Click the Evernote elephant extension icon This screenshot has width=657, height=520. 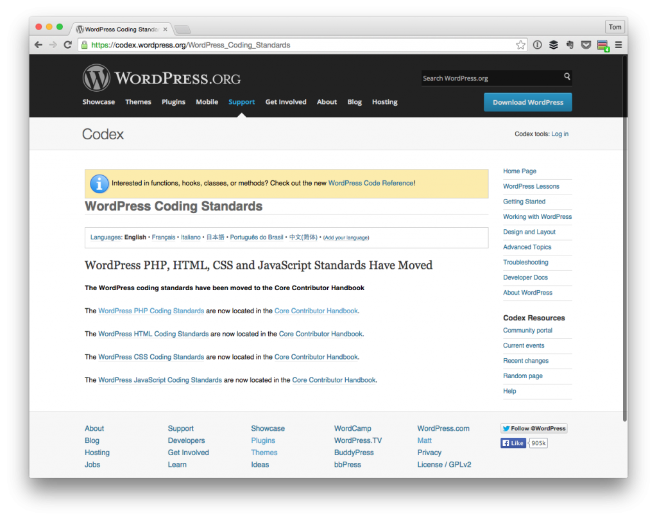point(570,45)
